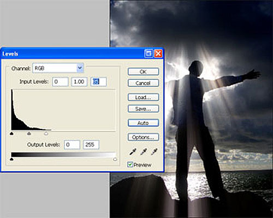Apply Auto levels adjustment
Image resolution: width=273 pixels, height=218 pixels.
(x=143, y=123)
